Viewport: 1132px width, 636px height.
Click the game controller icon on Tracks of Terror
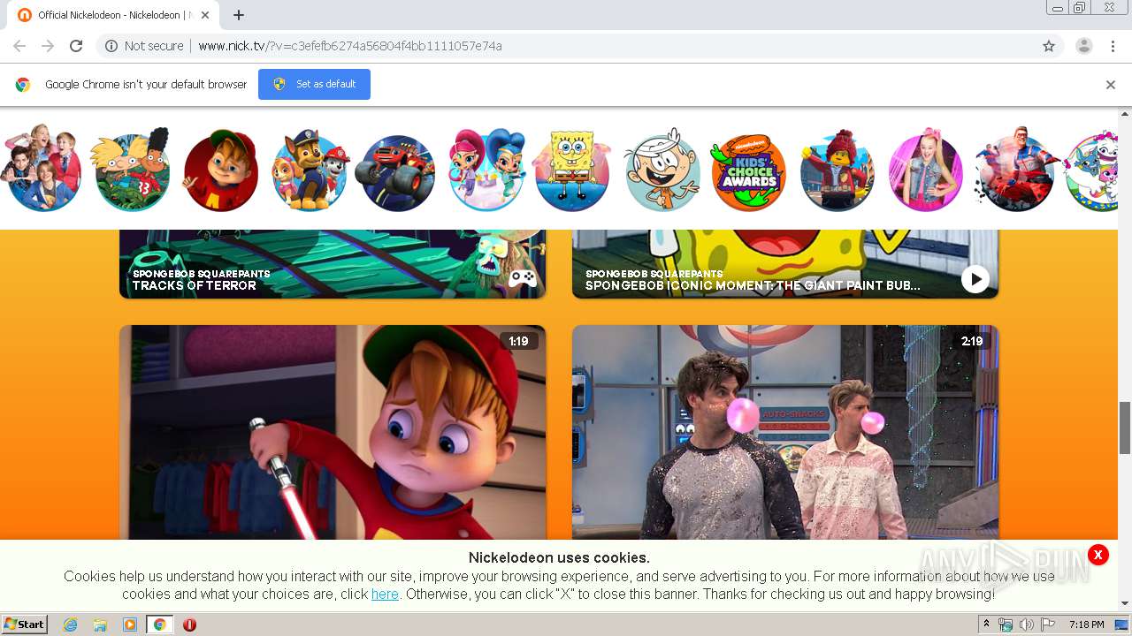(523, 278)
